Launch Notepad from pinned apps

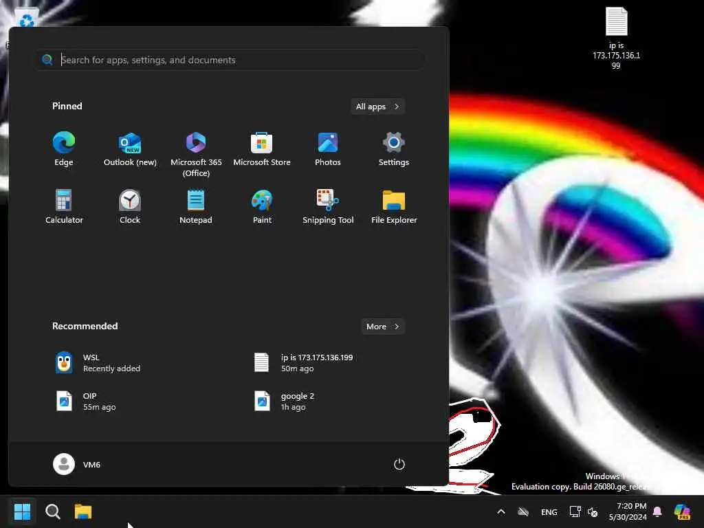(196, 206)
